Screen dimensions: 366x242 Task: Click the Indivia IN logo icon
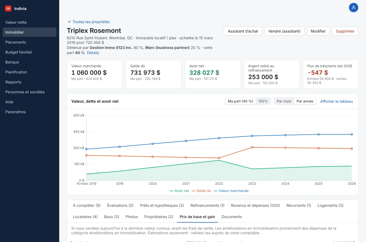[x=8, y=9]
